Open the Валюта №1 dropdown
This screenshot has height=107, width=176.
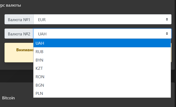102,20
